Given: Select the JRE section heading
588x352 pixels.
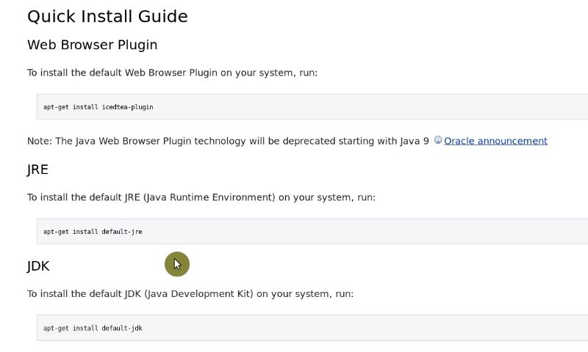Looking at the screenshot, I should tap(38, 169).
